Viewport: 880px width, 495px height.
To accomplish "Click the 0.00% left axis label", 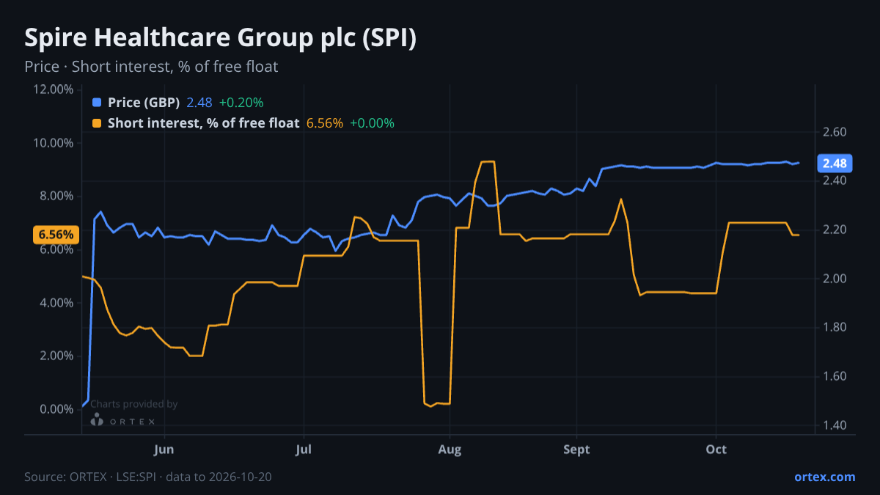I will [x=56, y=409].
